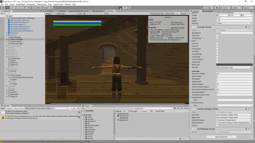Toggle the Dont Save checkbox
Viewport: 255px width, 143px height.
[x=217, y=35]
